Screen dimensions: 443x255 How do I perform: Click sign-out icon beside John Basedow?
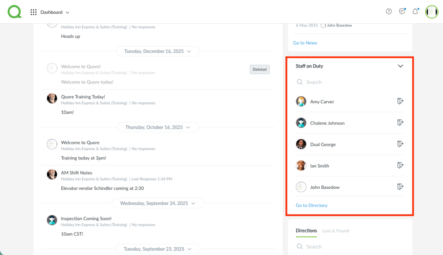coord(400,187)
